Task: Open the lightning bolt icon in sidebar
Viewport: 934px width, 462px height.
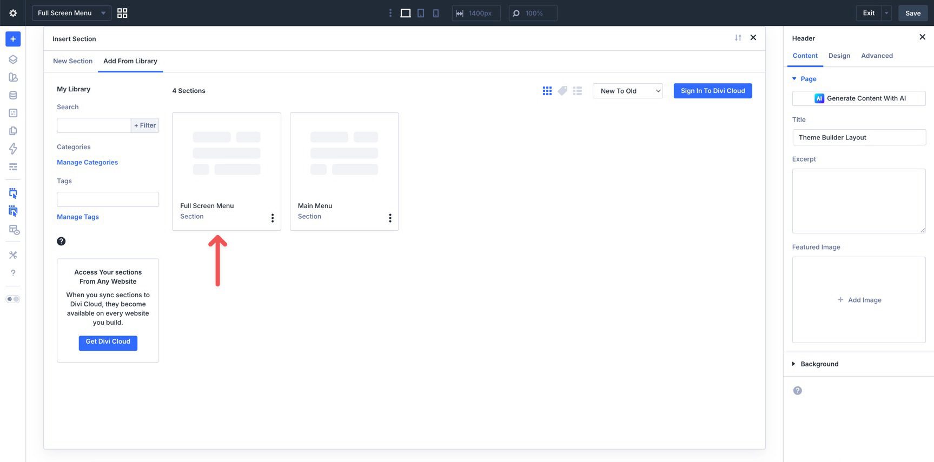Action: (13, 149)
